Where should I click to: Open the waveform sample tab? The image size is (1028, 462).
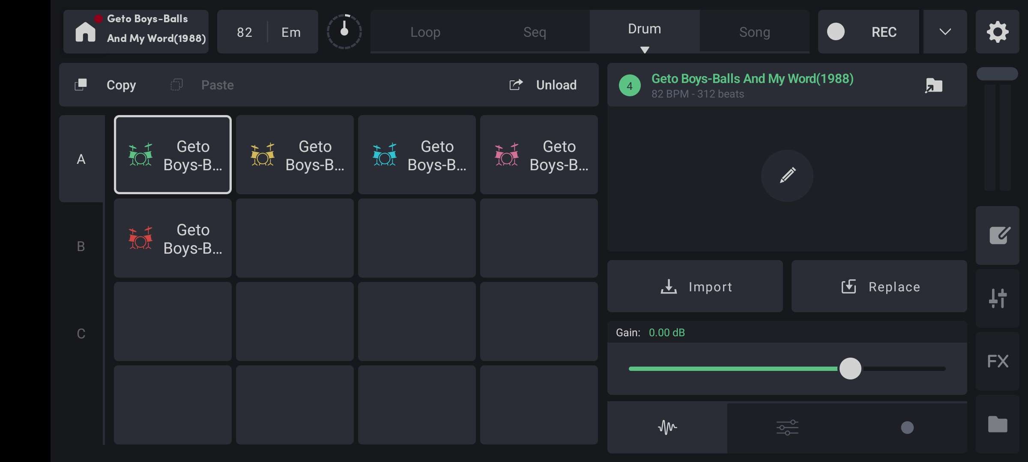coord(667,427)
